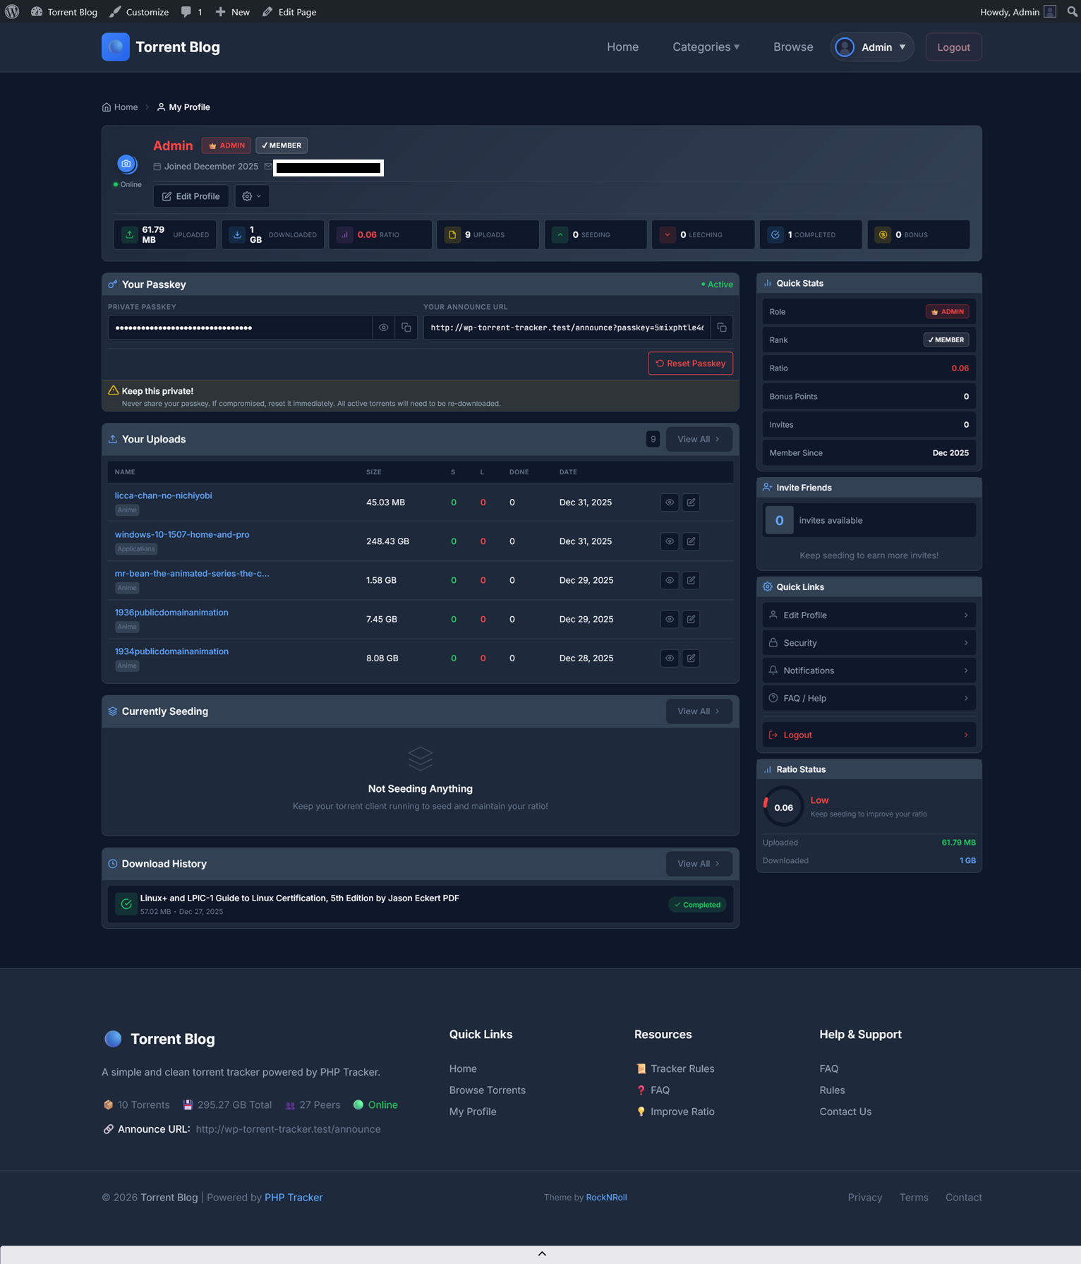The image size is (1081, 1264).
Task: Click the completed check icon on Linux+ download
Action: click(x=126, y=904)
